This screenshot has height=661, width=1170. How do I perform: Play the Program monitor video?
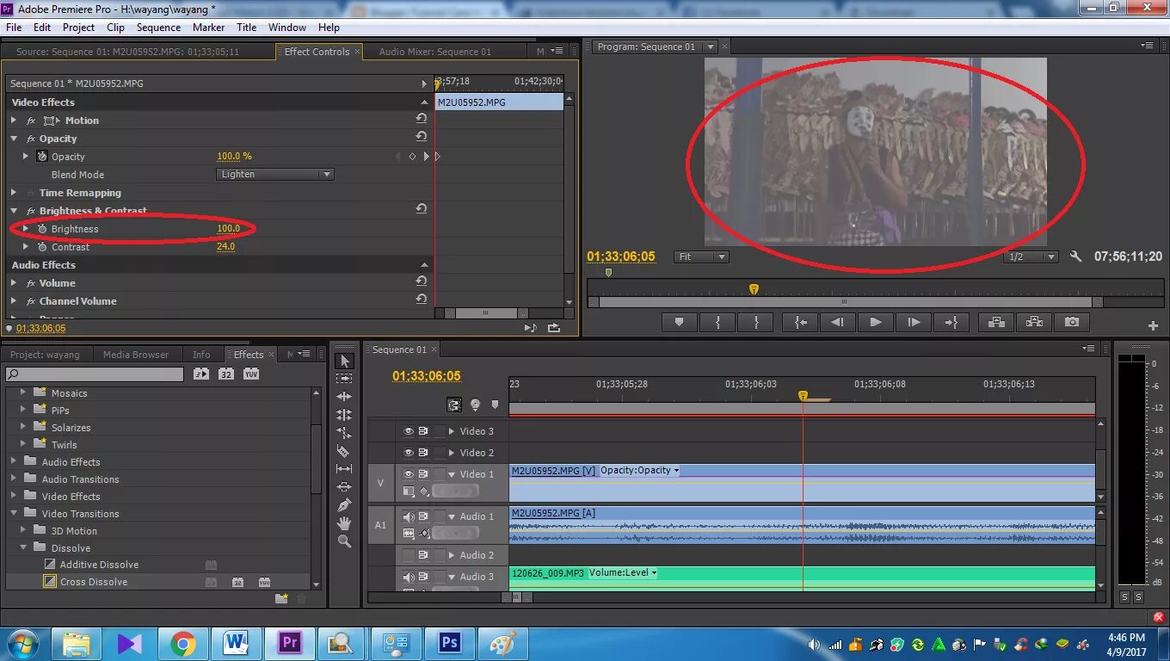(875, 322)
